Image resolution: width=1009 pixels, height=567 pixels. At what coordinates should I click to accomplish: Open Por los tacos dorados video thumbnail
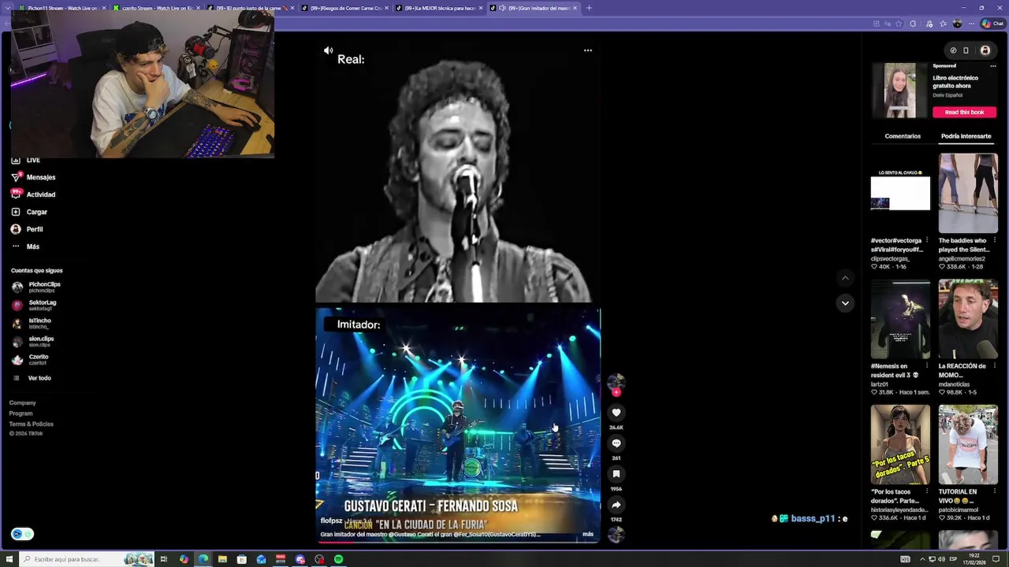[x=900, y=444]
